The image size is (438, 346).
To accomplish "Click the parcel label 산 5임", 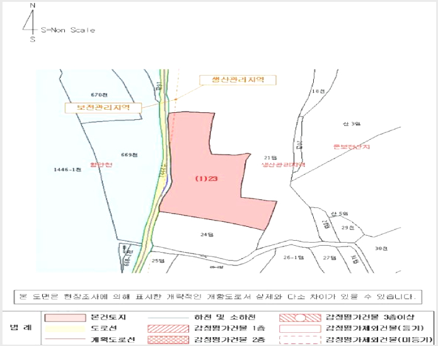I will (x=340, y=214).
